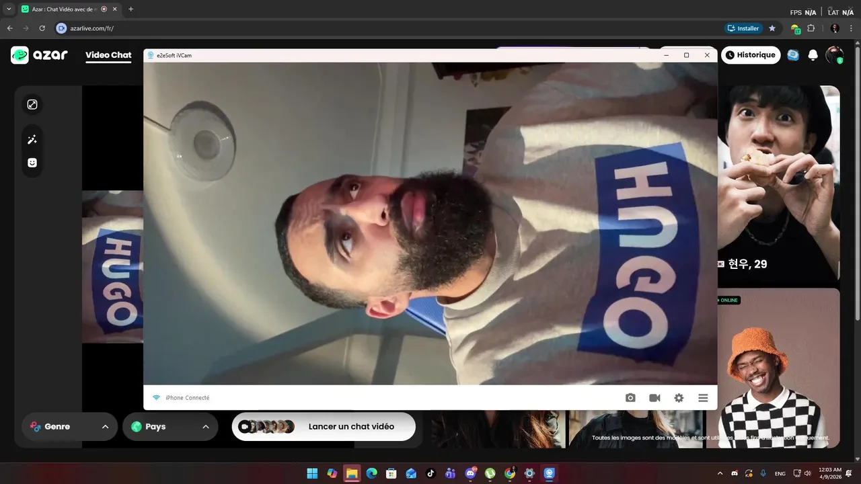This screenshot has height=484, width=861.
Task: Click the Wi-Fi connection icon in iVCam
Action: click(x=156, y=398)
